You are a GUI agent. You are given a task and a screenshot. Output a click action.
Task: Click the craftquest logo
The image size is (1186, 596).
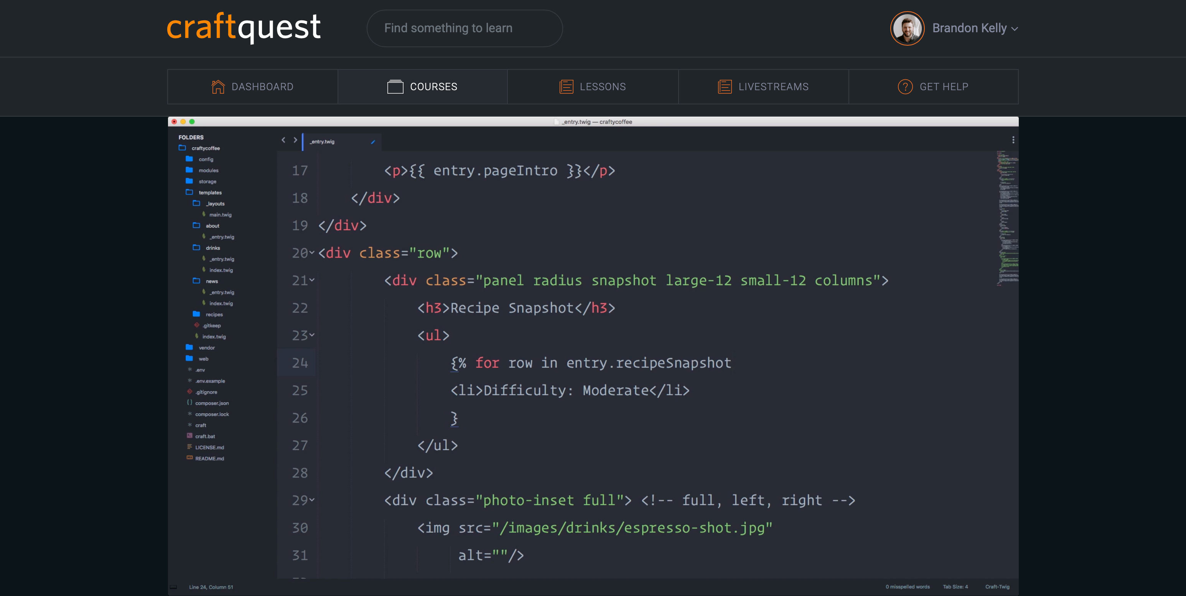pyautogui.click(x=244, y=27)
